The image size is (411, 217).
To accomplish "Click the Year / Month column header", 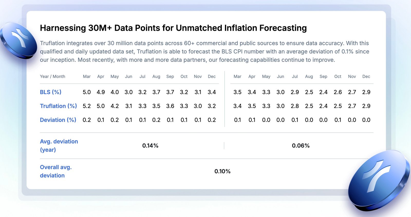I will (x=52, y=77).
